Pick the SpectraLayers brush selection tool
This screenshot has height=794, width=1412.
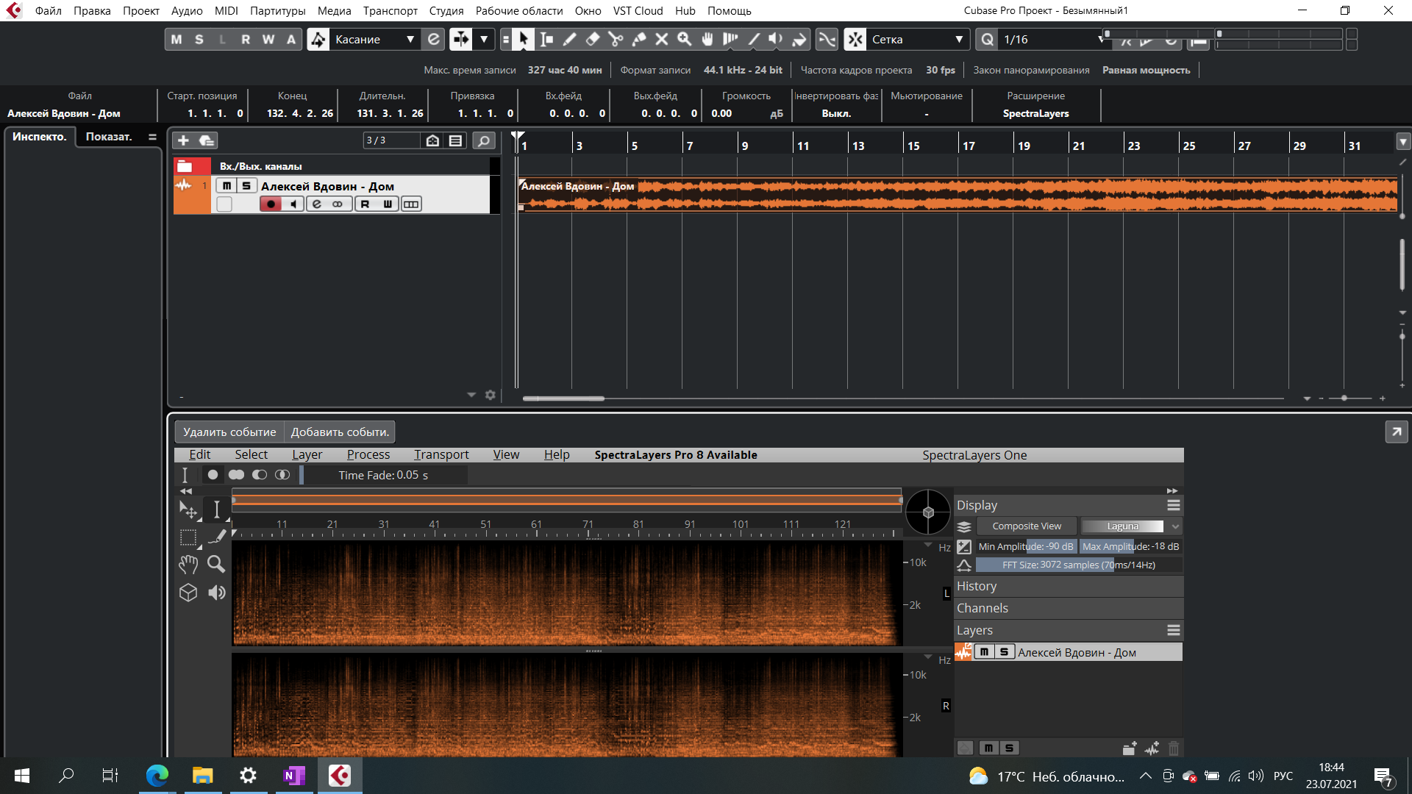coord(216,537)
